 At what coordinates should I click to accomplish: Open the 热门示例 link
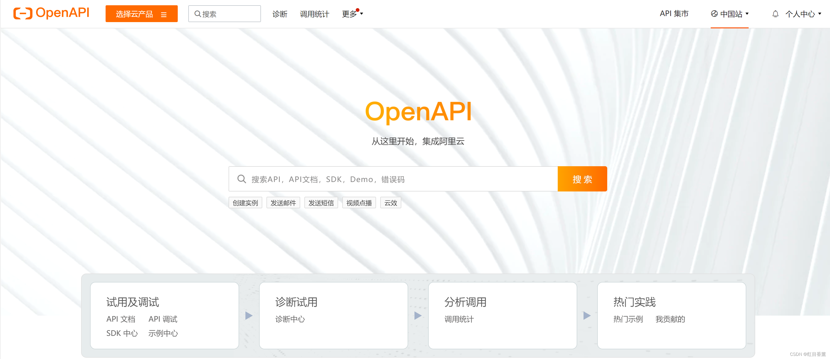pos(628,319)
